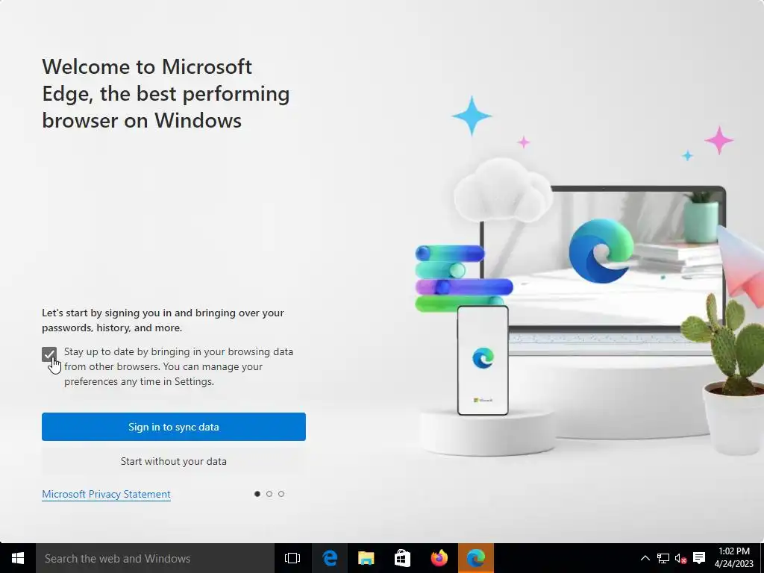This screenshot has width=764, height=573.
Task: Click the Edge logo on phone illustration
Action: click(483, 358)
